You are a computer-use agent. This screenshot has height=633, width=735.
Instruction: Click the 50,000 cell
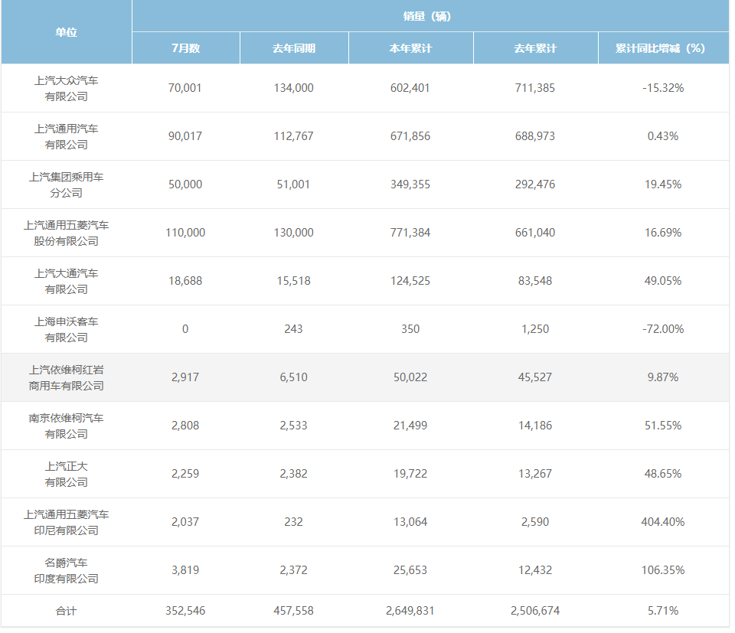(185, 184)
